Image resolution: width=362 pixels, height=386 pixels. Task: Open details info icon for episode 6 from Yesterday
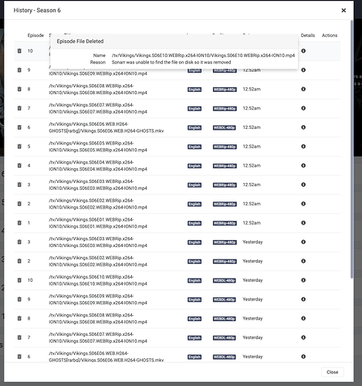pyautogui.click(x=303, y=357)
